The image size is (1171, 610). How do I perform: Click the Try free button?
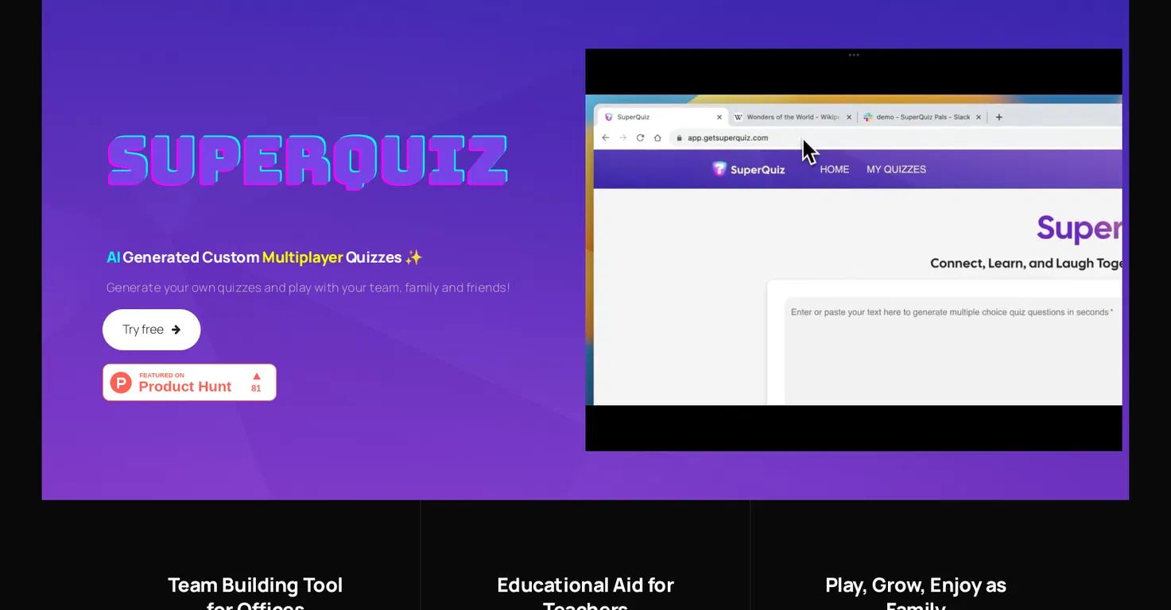click(151, 330)
